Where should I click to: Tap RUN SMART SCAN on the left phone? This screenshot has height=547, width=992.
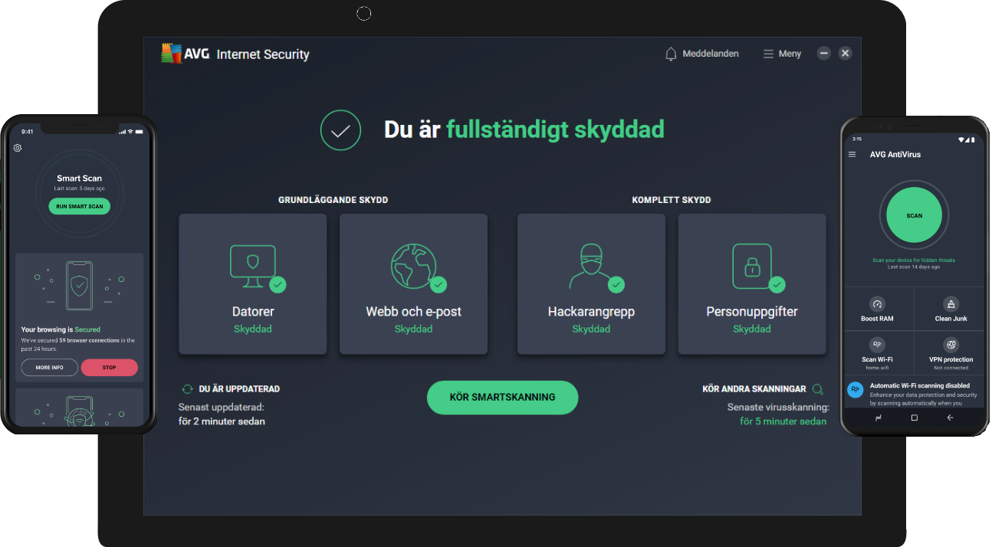(79, 206)
